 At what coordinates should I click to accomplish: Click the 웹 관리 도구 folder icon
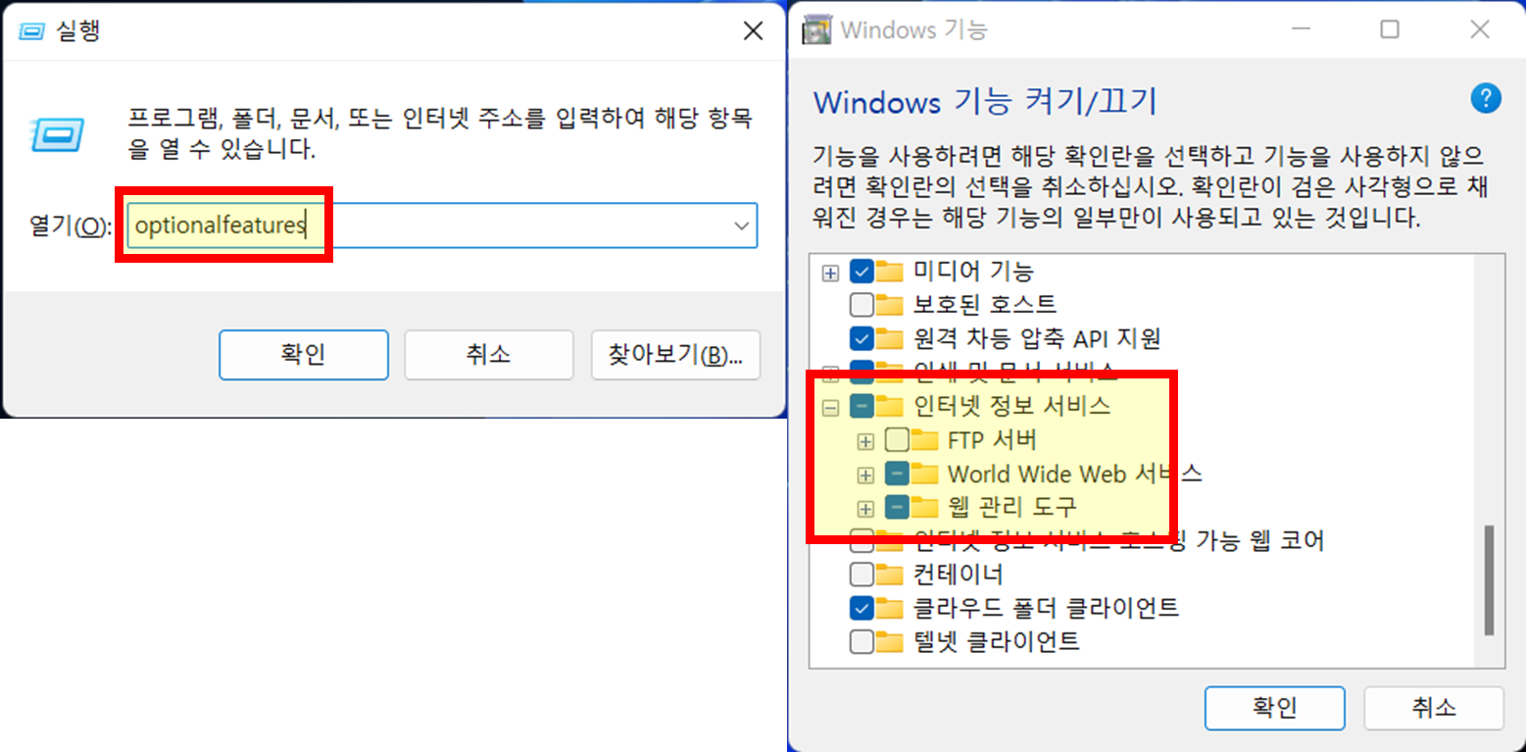pyautogui.click(x=923, y=507)
